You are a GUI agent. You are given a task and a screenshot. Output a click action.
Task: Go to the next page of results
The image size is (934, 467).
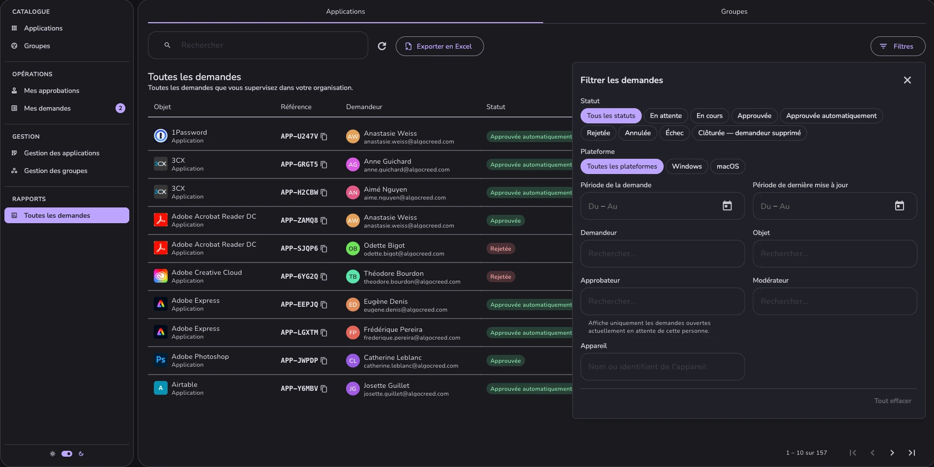892,453
